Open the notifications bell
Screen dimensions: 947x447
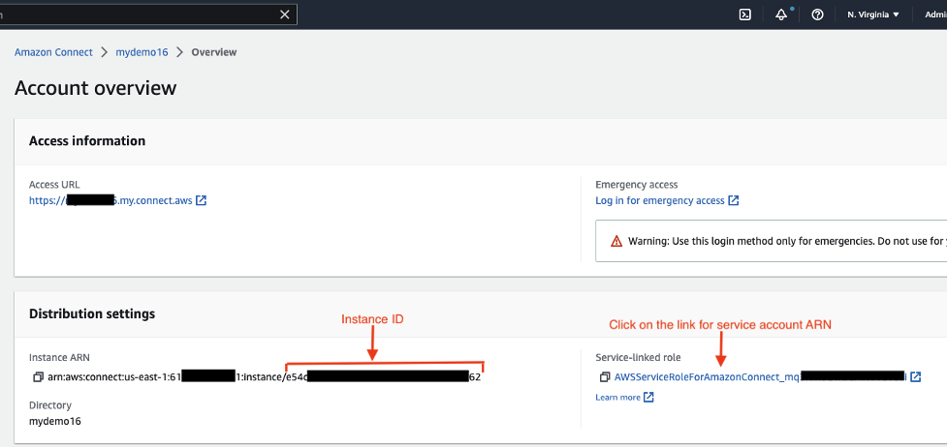(x=781, y=15)
